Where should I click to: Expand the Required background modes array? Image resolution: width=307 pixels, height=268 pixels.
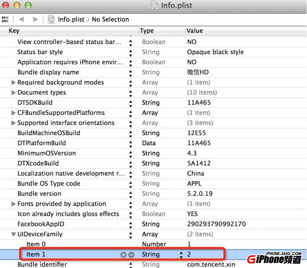pyautogui.click(x=14, y=82)
